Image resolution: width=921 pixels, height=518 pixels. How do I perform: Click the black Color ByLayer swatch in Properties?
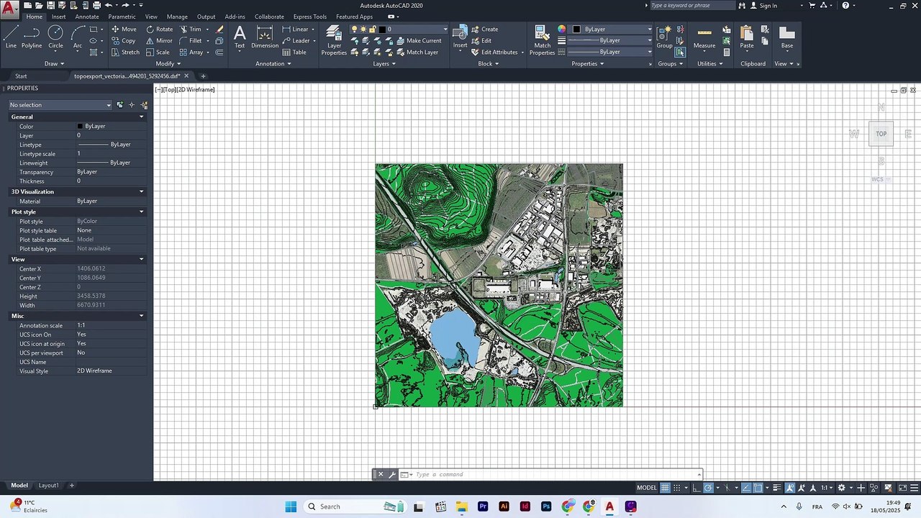(x=80, y=127)
